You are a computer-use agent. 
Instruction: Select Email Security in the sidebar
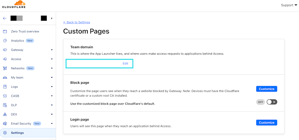21,124
